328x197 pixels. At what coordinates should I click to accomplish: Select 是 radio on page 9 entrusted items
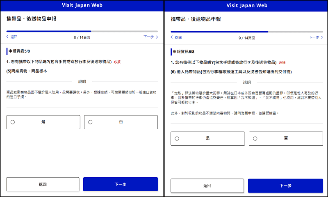[177, 139]
